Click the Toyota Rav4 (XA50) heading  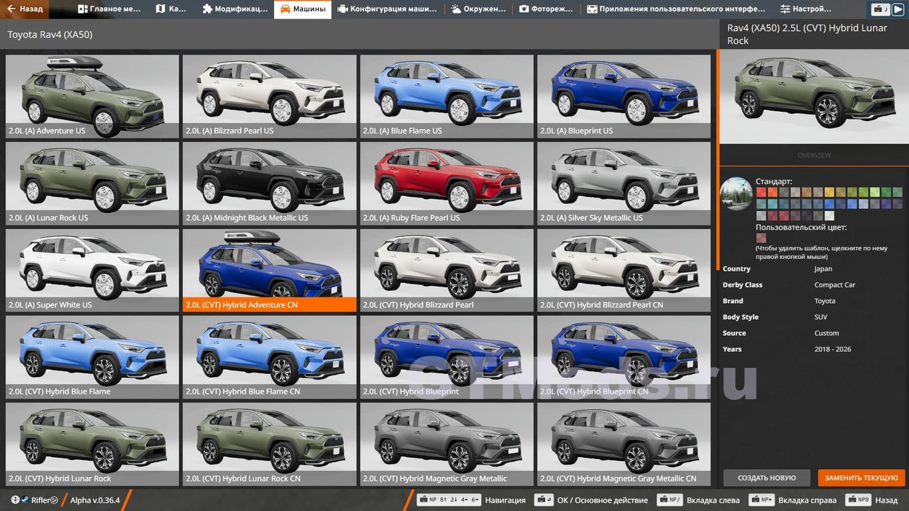(x=50, y=35)
